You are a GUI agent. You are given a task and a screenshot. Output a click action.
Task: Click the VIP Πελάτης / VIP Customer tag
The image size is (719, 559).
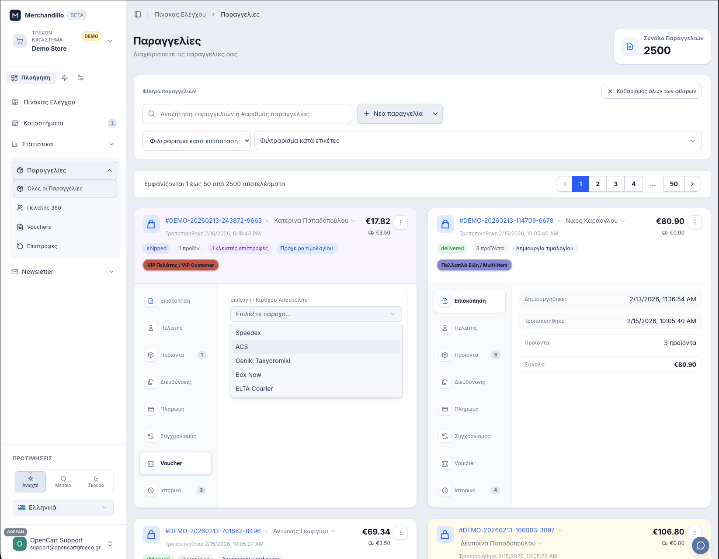(x=181, y=265)
